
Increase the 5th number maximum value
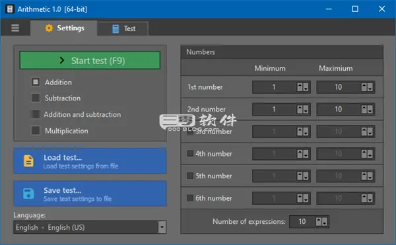click(364, 176)
